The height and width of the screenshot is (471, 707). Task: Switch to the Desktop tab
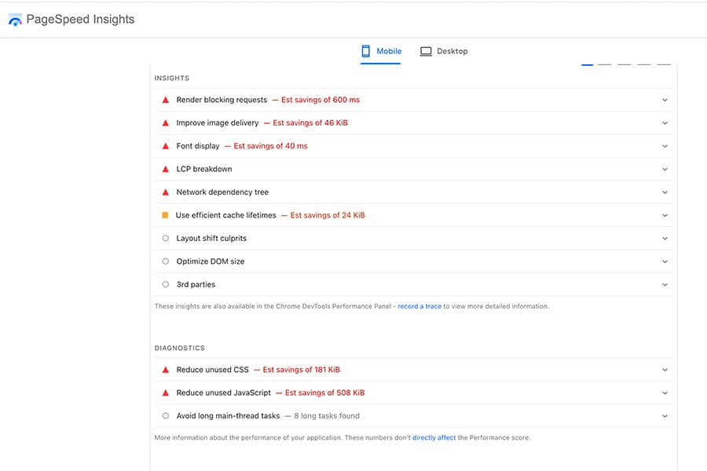coord(452,50)
